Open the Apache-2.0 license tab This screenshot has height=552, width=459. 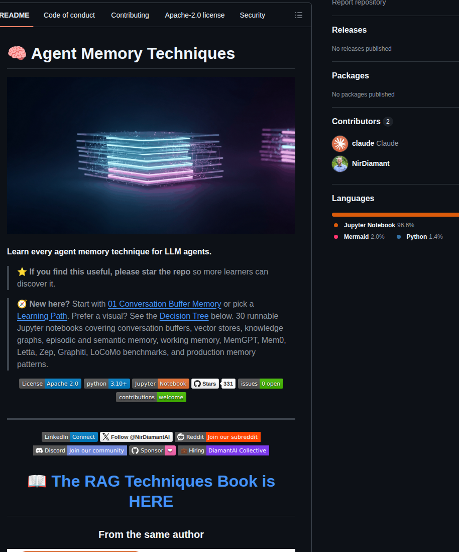click(195, 15)
